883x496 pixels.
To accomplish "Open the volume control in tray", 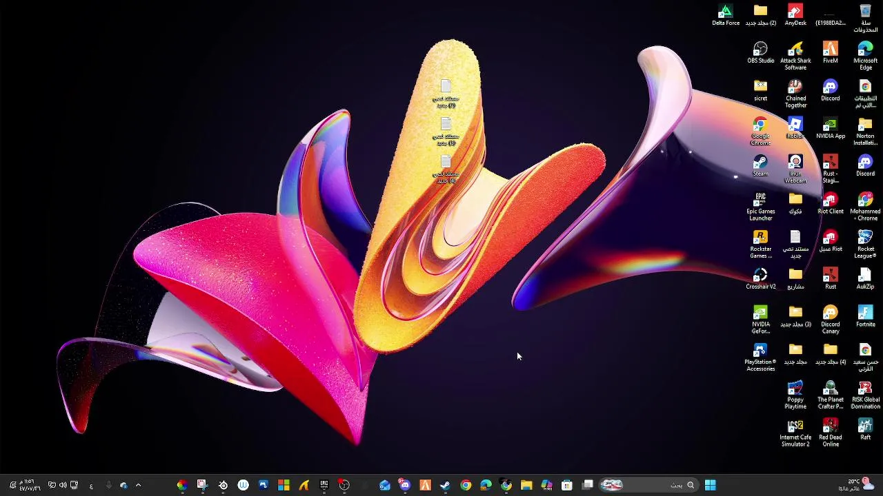I will coord(63,485).
